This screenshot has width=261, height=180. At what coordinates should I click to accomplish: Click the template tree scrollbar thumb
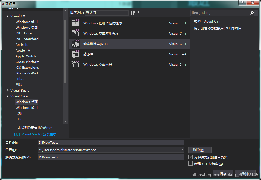point(65,52)
